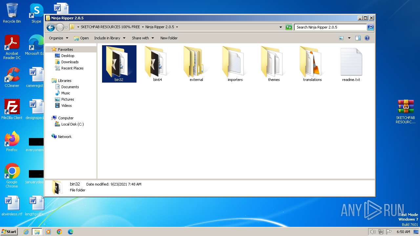Open Windows Media Player from the taskbar
420x236 pixels.
click(x=48, y=232)
